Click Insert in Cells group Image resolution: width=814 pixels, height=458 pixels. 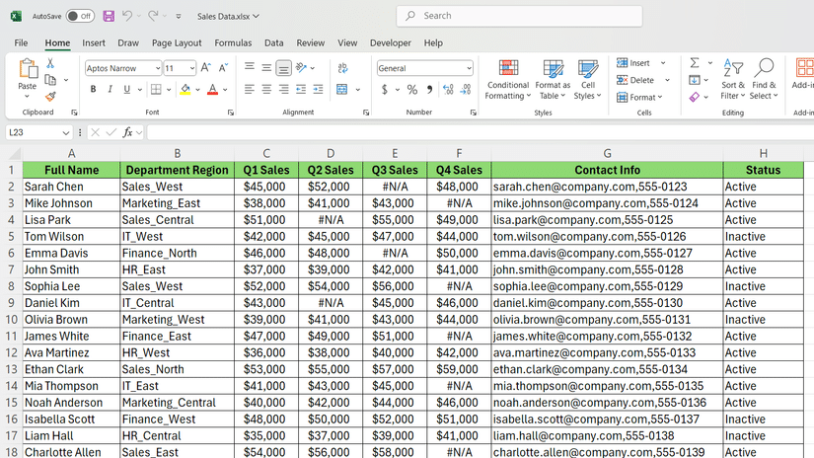point(633,63)
